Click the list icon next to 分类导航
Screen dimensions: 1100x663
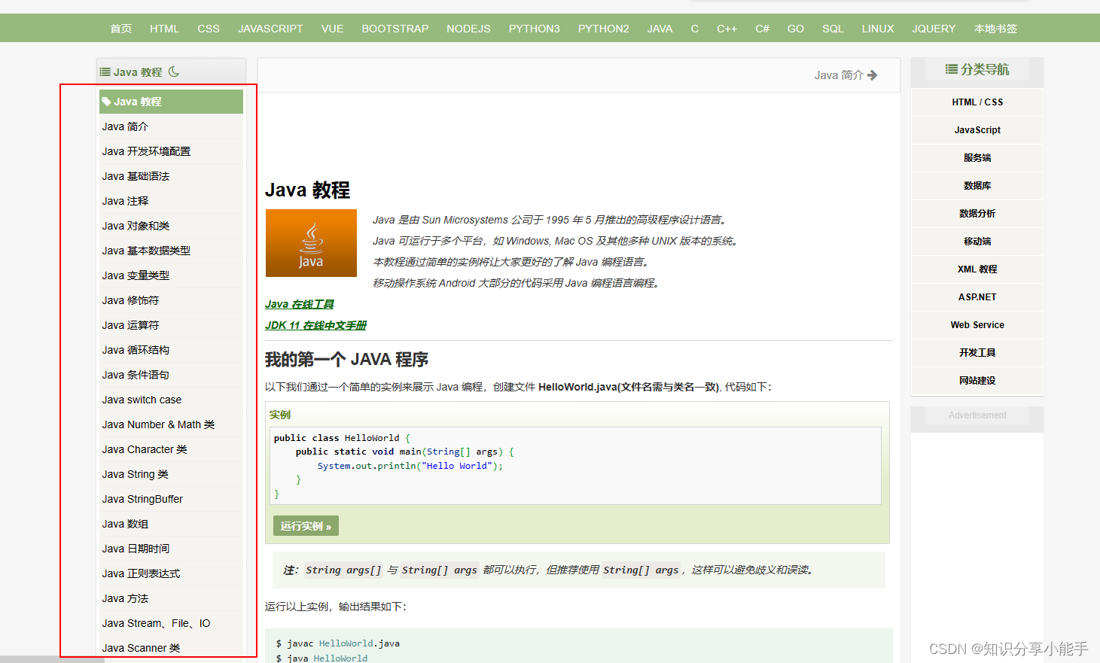click(952, 69)
